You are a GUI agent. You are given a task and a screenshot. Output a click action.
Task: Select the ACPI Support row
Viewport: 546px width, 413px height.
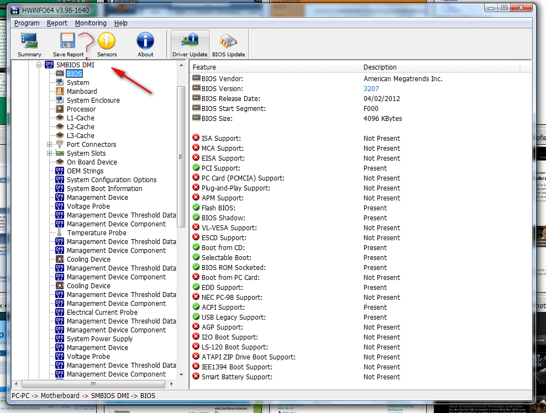361,307
